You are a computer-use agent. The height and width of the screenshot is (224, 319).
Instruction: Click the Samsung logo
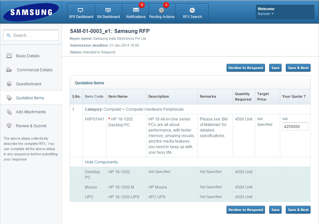(31, 12)
